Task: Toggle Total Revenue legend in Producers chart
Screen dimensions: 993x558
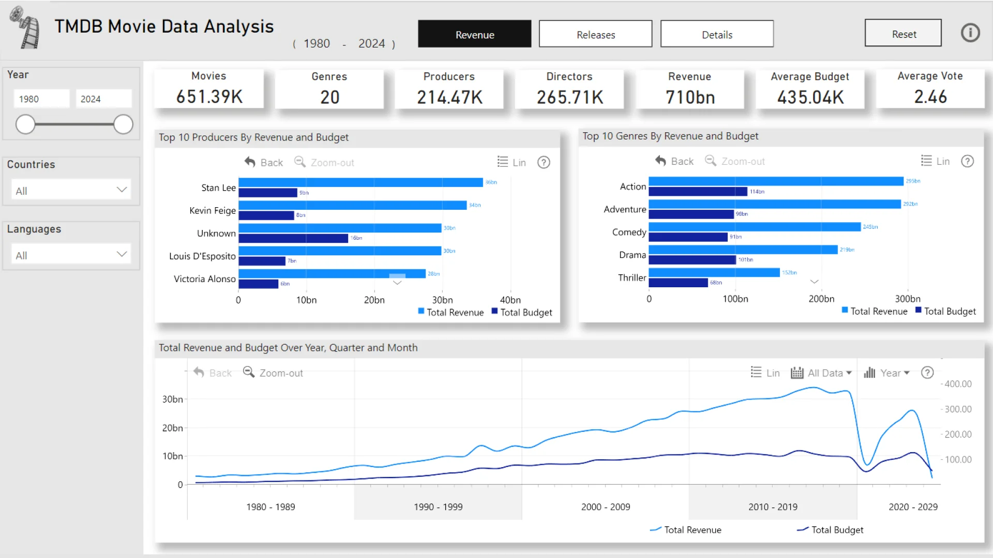Action: coord(450,312)
